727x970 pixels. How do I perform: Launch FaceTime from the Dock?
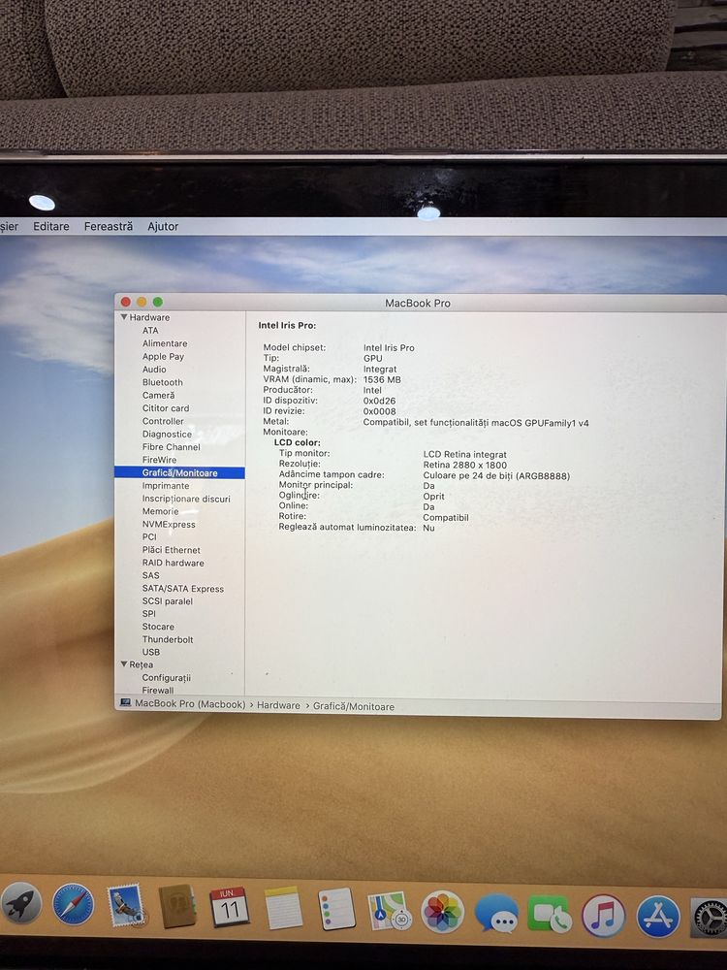pos(550,915)
